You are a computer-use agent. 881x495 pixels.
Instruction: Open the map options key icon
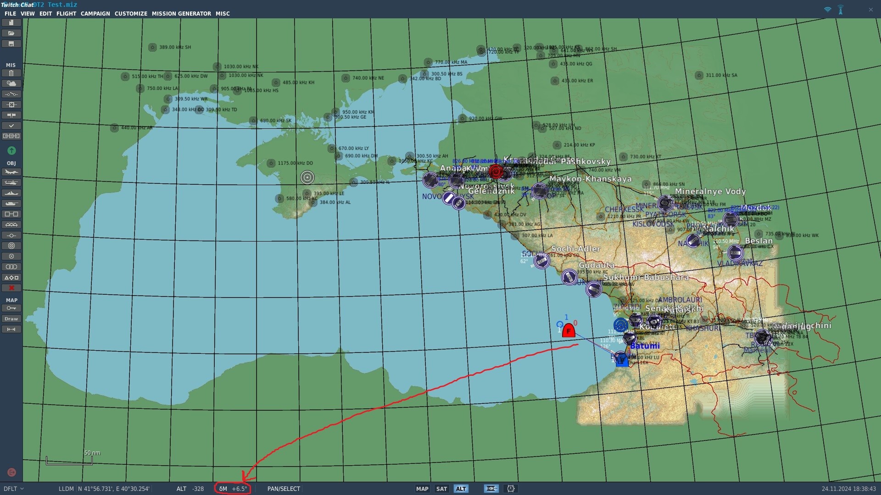11,308
